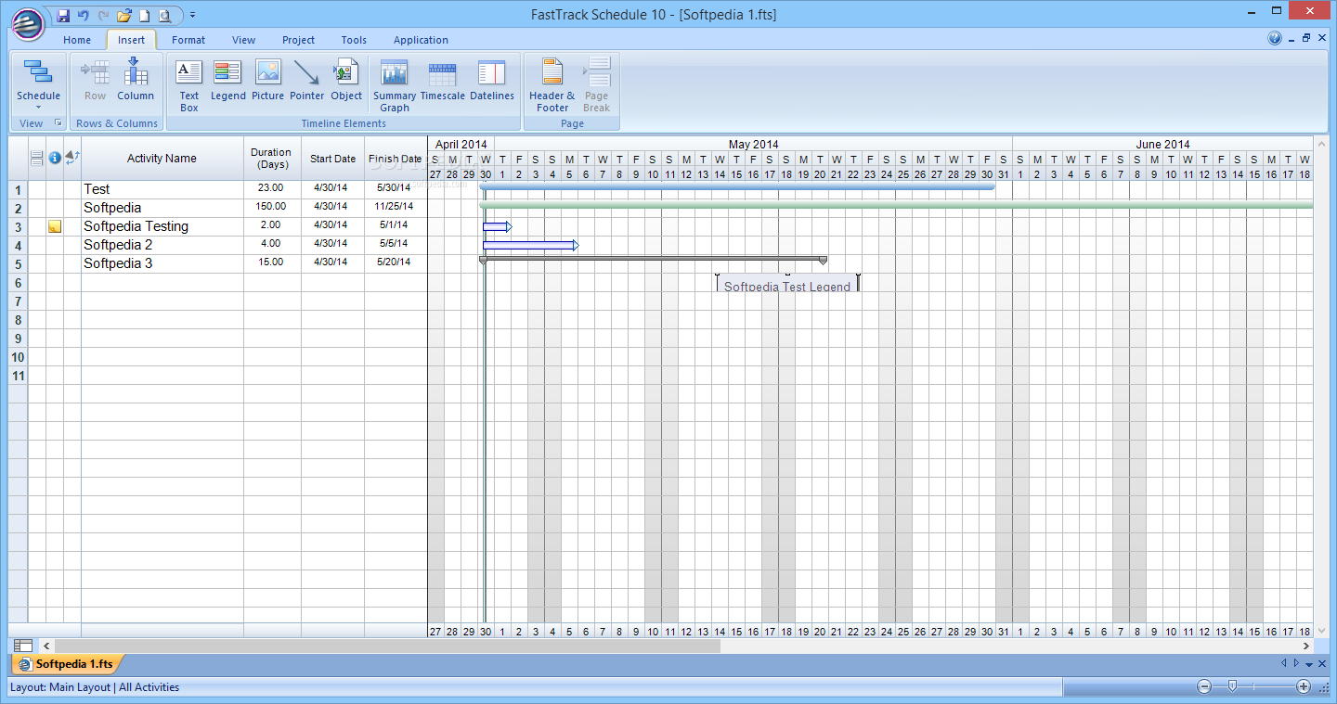1337x704 pixels.
Task: Click the Redo arrow icon
Action: pos(103,15)
